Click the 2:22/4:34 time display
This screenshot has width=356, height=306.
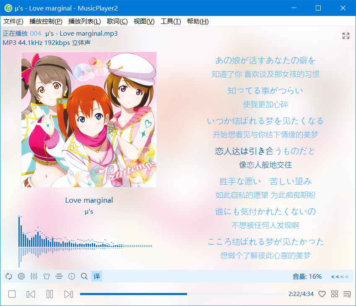[301, 294]
